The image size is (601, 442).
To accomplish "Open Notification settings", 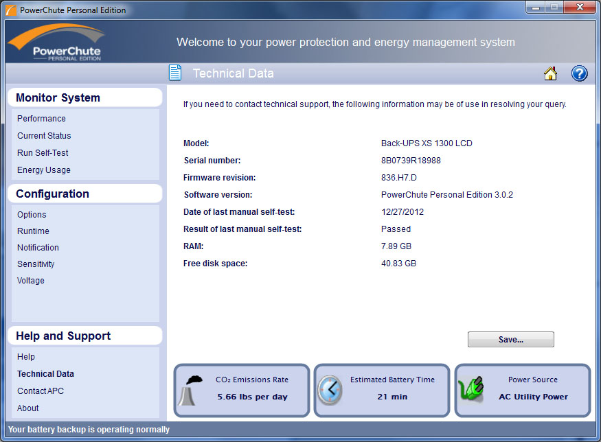I will [x=38, y=248].
